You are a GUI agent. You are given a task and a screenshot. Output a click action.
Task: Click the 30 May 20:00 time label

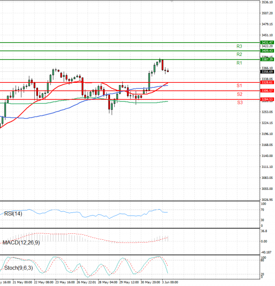pyautogui.click(x=150, y=282)
